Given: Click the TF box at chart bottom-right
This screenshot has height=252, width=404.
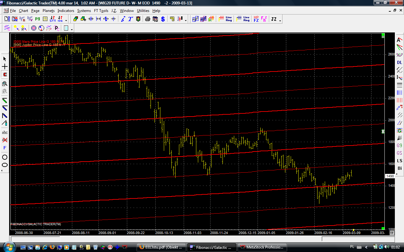Looking at the screenshot, I should tap(392, 233).
